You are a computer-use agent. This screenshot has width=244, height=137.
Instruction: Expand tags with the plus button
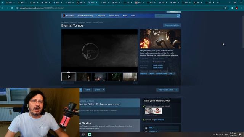pyautogui.click(x=174, y=73)
